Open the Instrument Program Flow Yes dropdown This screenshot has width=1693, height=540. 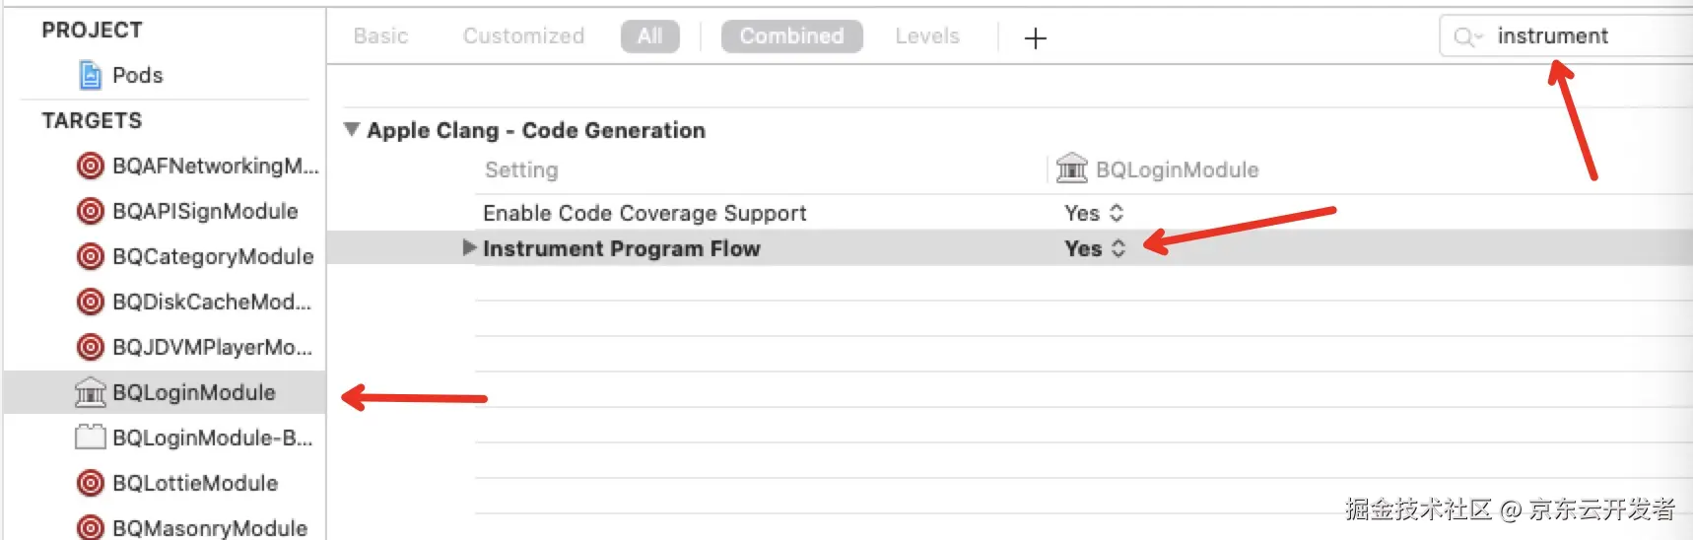1095,248
